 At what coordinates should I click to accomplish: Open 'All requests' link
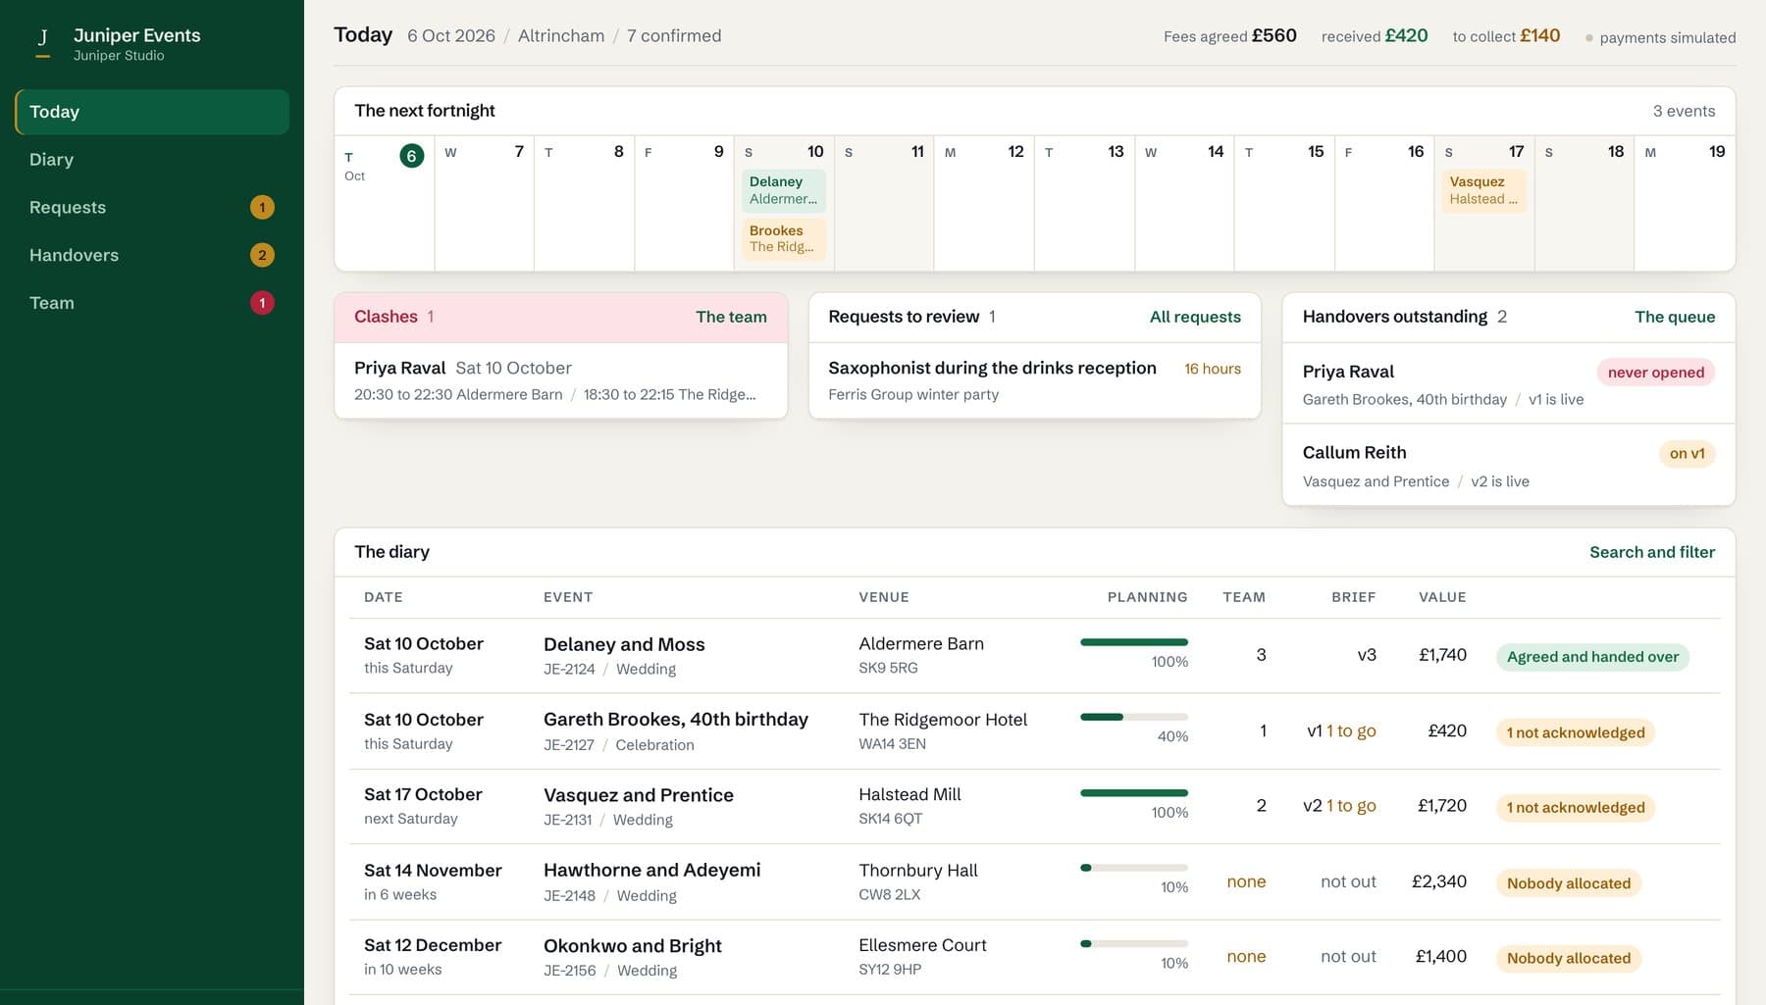(x=1195, y=317)
